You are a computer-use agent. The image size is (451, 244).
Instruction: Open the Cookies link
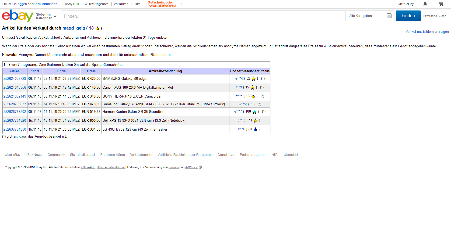174,167
